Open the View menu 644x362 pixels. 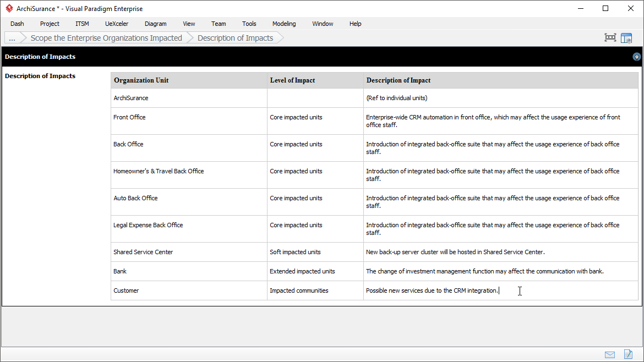point(189,24)
